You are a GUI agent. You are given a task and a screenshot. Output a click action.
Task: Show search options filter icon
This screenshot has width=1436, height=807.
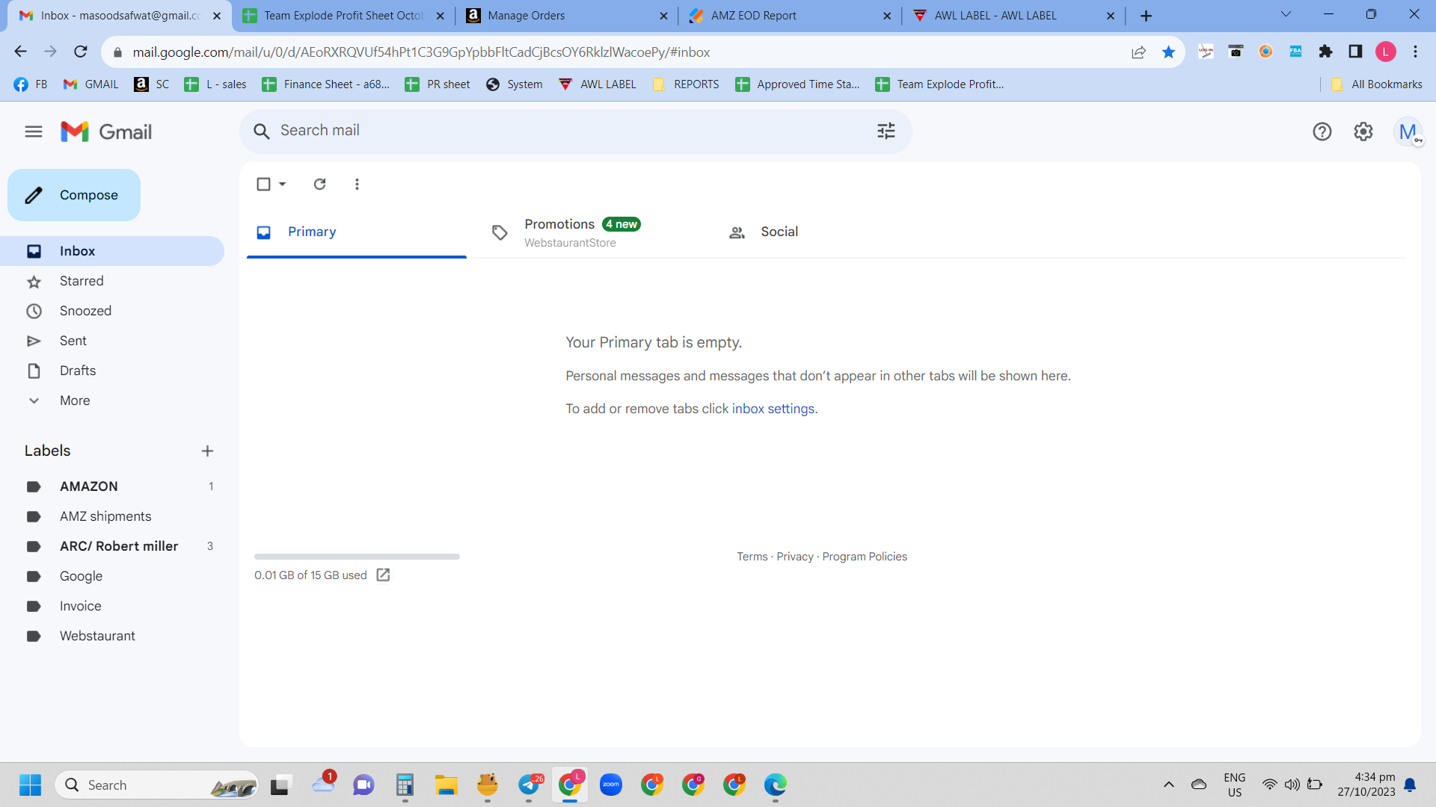click(x=886, y=132)
